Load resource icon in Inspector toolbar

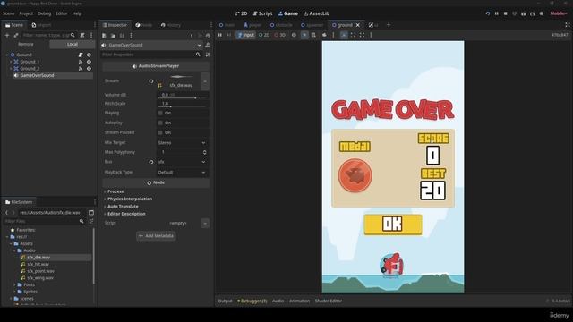pos(113,36)
